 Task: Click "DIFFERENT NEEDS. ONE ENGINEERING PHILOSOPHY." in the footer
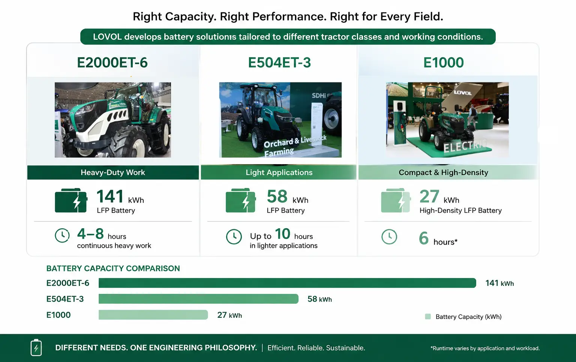(156, 348)
